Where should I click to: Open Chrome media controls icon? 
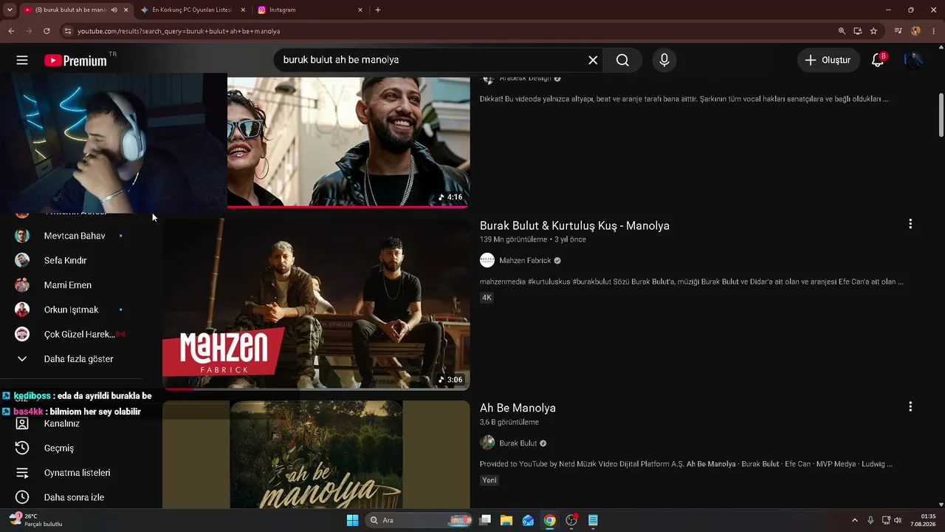click(x=898, y=31)
